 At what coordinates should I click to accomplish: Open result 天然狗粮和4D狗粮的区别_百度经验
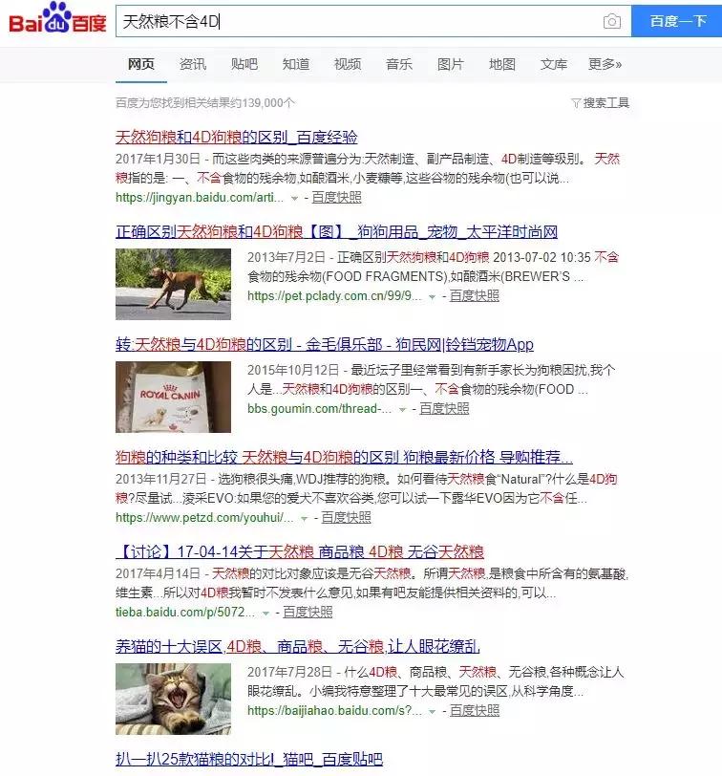pyautogui.click(x=237, y=137)
